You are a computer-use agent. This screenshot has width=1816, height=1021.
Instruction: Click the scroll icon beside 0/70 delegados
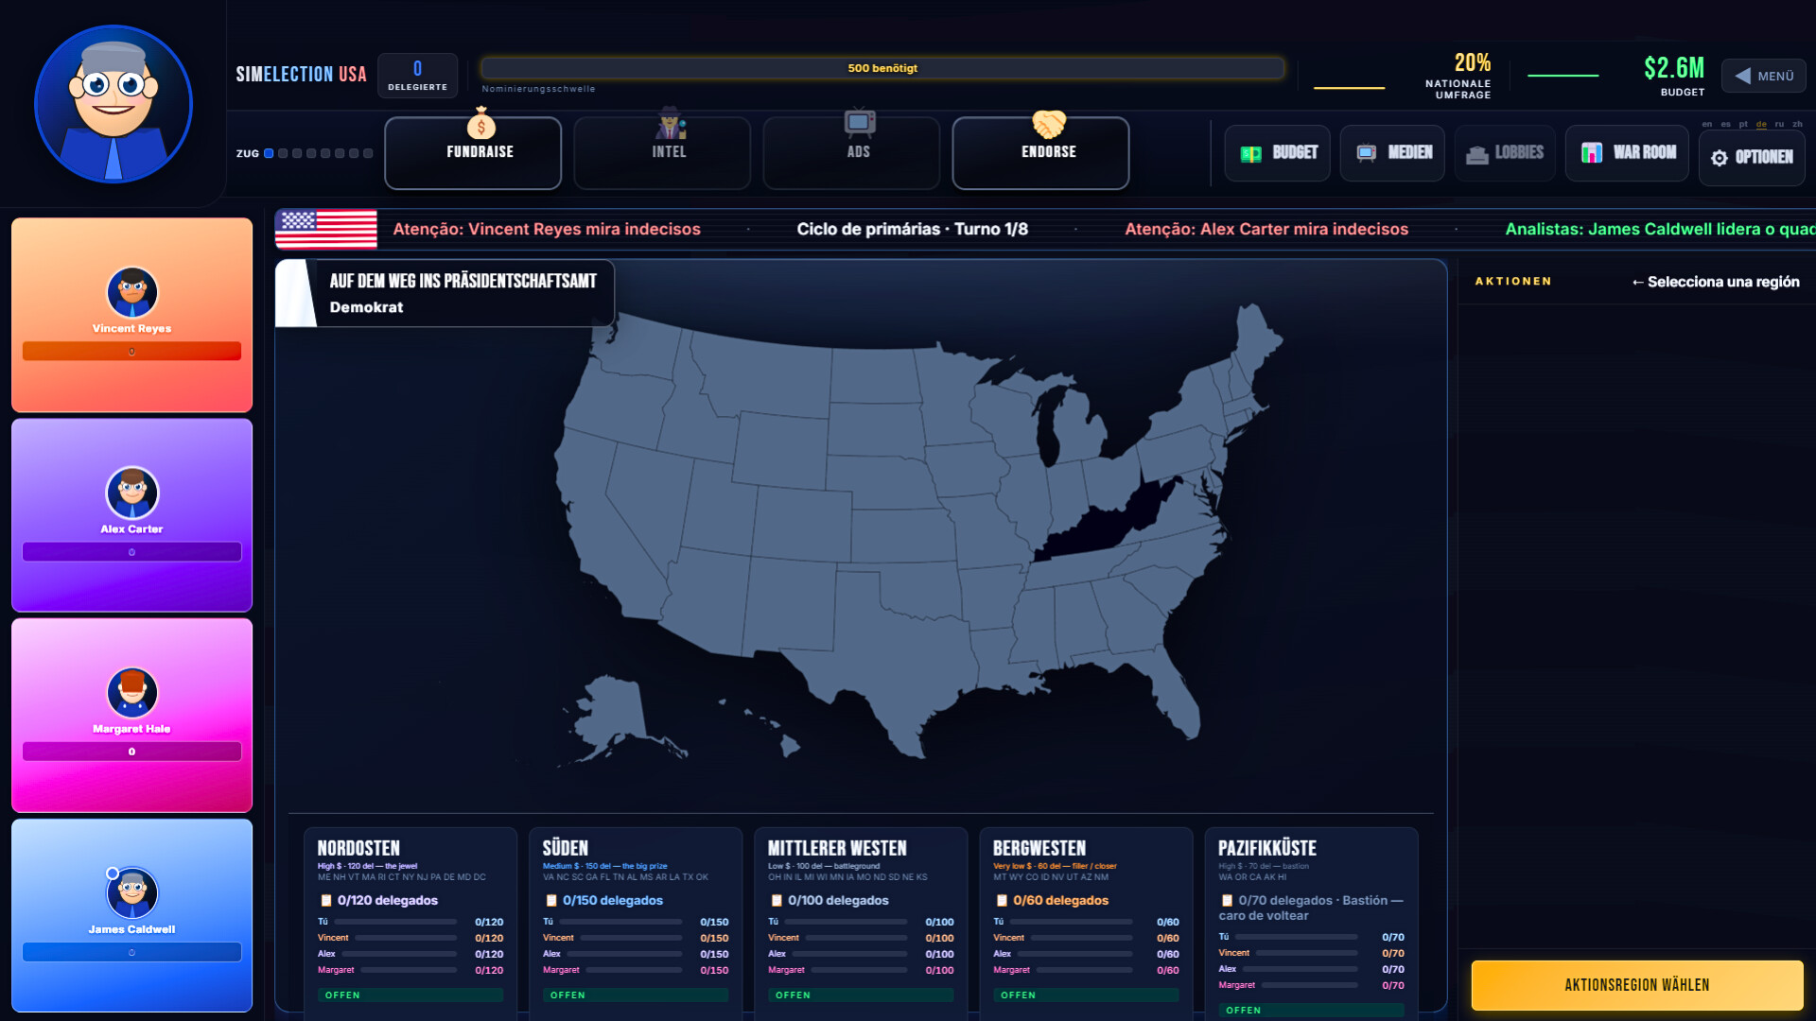pyautogui.click(x=1227, y=901)
